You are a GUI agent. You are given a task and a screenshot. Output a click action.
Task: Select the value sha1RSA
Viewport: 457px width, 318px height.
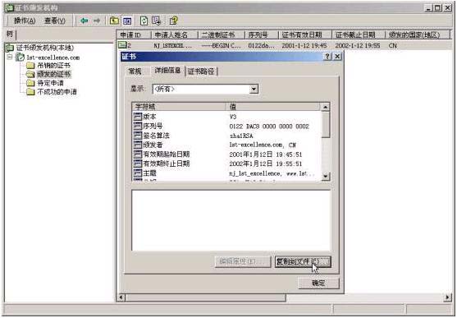[x=241, y=136]
